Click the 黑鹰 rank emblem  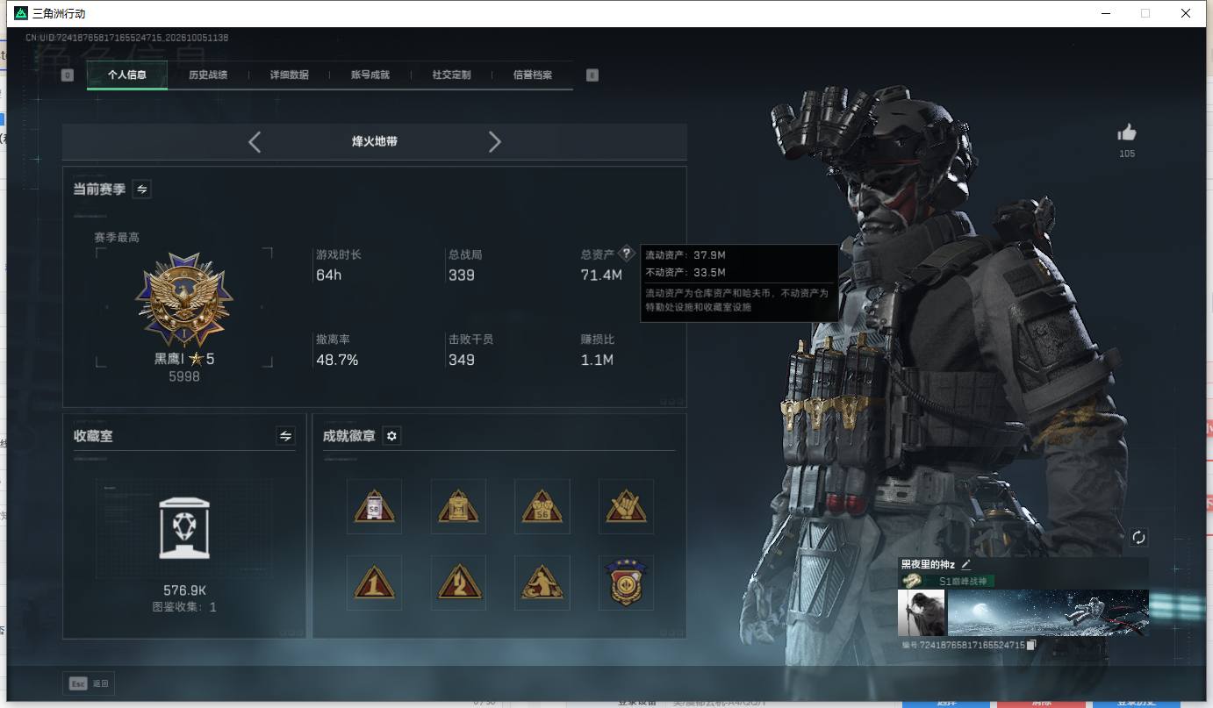184,301
